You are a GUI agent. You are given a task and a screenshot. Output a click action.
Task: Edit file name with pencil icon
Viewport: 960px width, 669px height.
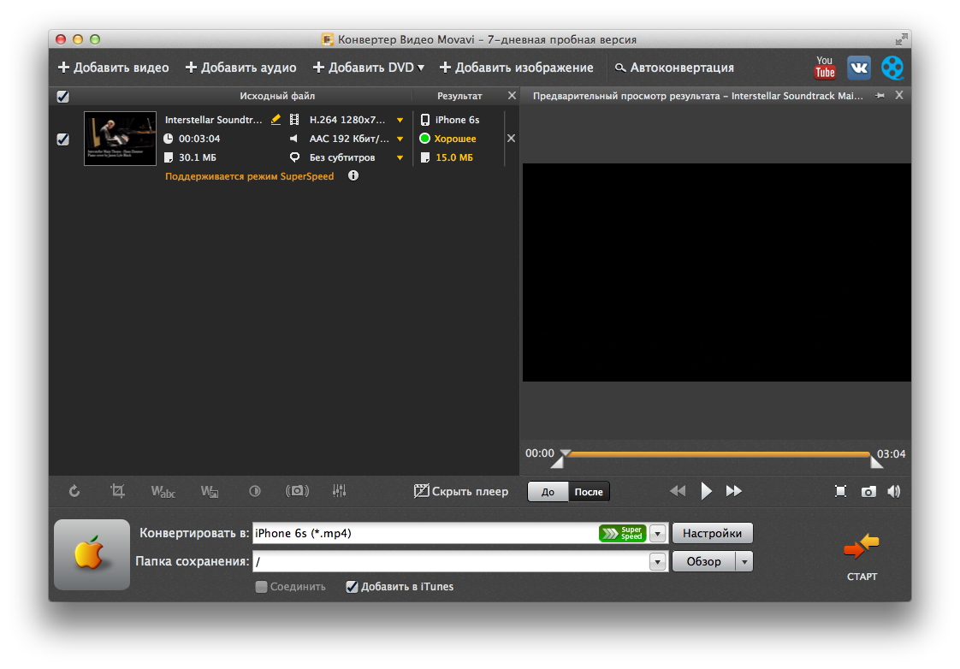(x=276, y=120)
